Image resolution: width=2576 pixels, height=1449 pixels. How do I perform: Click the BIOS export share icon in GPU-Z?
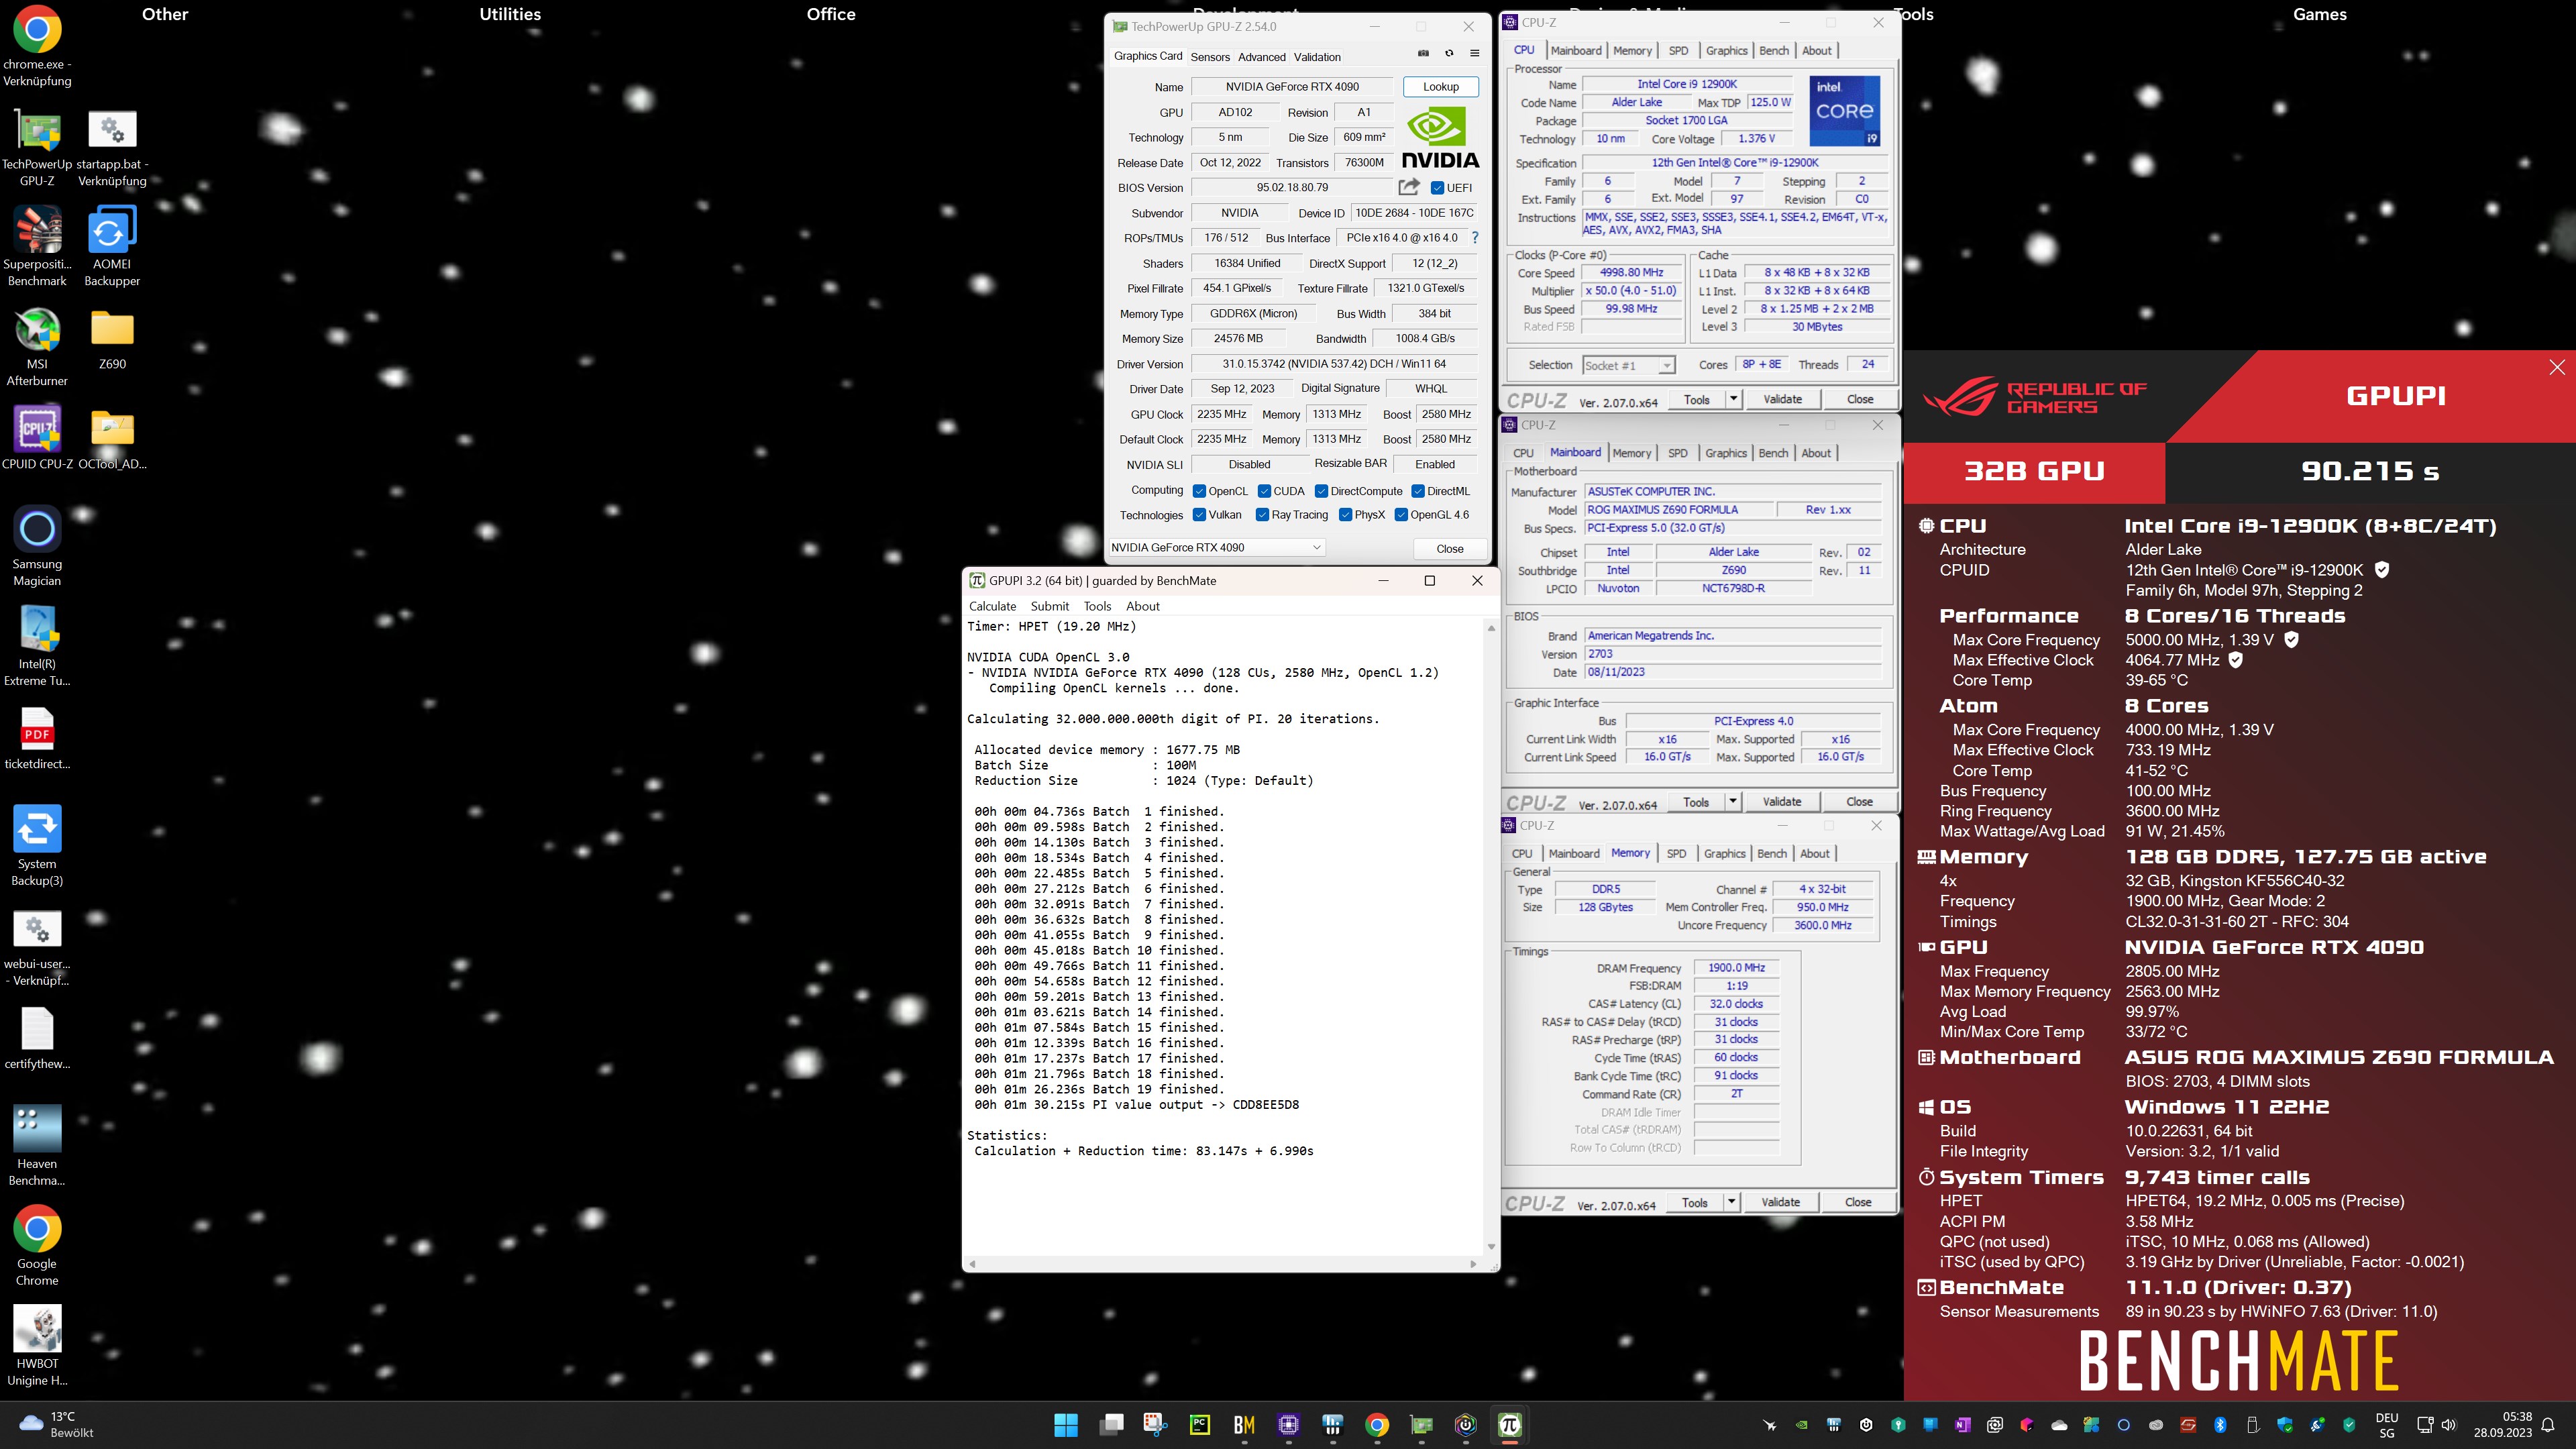pyautogui.click(x=1409, y=187)
